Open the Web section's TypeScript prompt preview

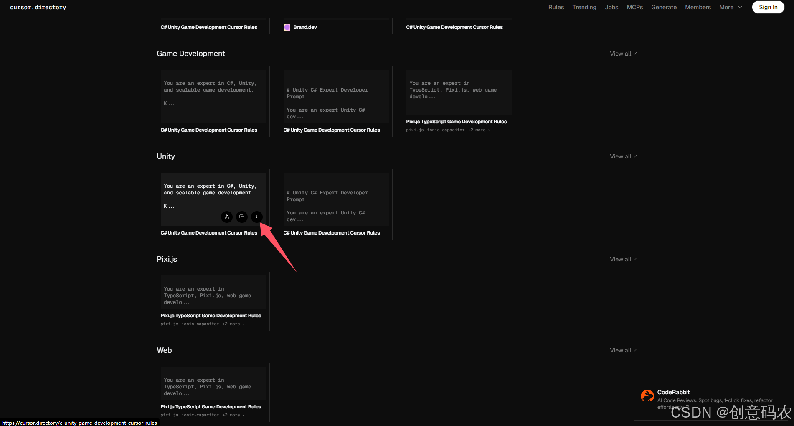coord(213,383)
